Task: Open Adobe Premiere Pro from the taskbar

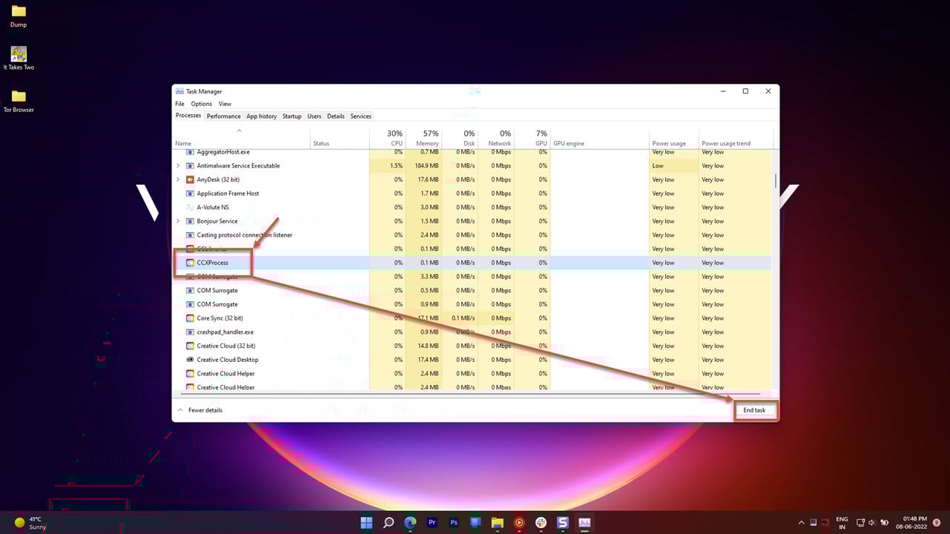Action: (x=432, y=523)
